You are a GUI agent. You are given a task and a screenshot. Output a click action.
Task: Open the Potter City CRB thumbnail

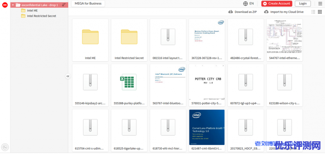[x=207, y=82]
